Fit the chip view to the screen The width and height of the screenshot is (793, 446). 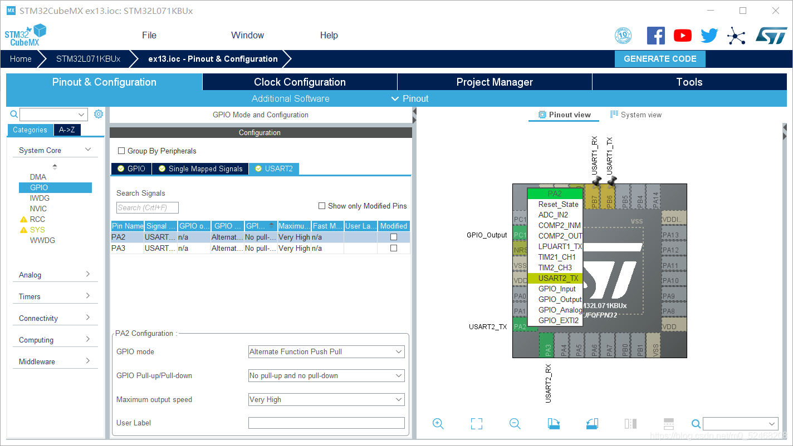pyautogui.click(x=476, y=424)
